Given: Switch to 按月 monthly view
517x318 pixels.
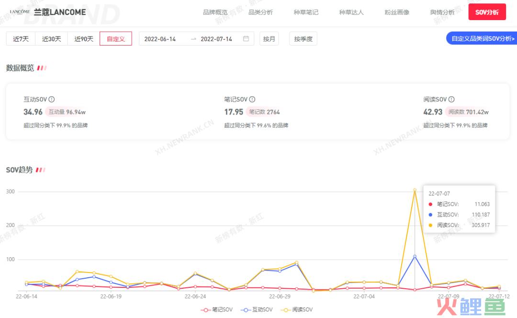Looking at the screenshot, I should point(269,39).
